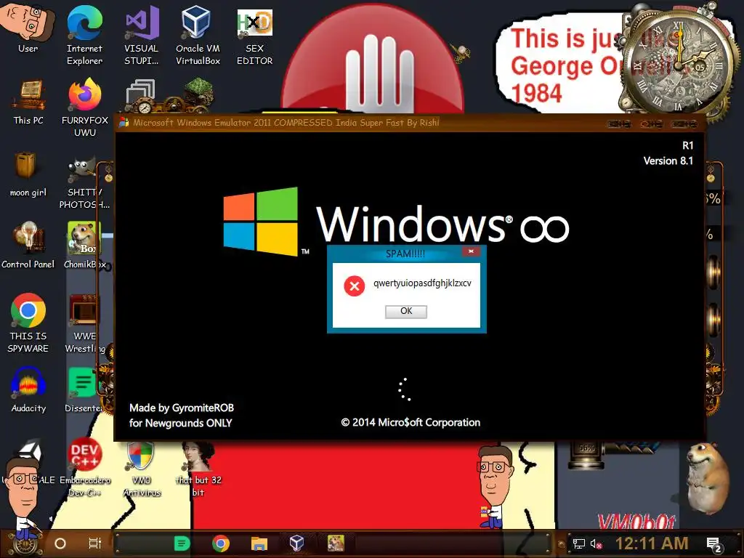Screen dimensions: 744x558
Task: Launch Oracle VM VirtualBox shortcut
Action: pyautogui.click(x=198, y=36)
